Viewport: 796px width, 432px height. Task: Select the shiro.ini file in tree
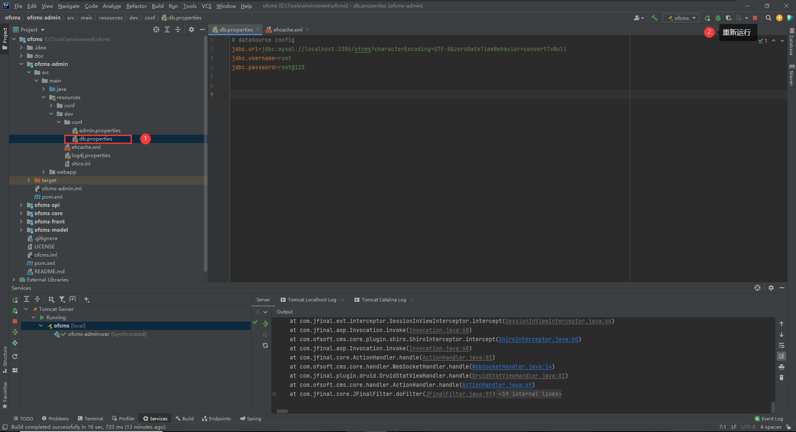[81, 163]
